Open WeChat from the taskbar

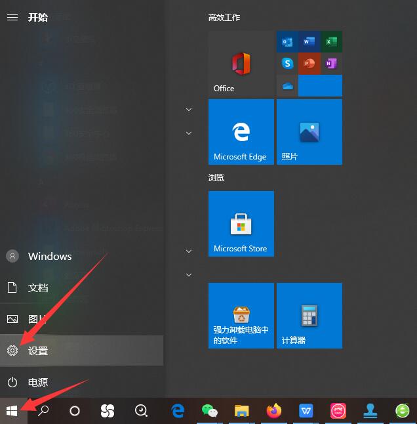210,411
